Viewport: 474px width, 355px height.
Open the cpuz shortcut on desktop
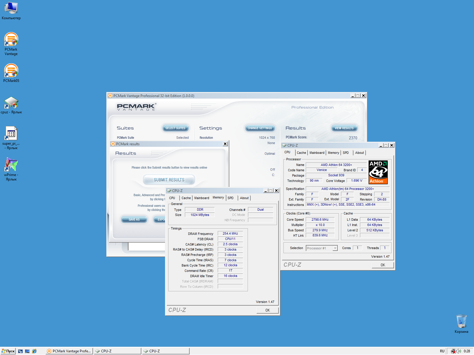click(x=11, y=105)
